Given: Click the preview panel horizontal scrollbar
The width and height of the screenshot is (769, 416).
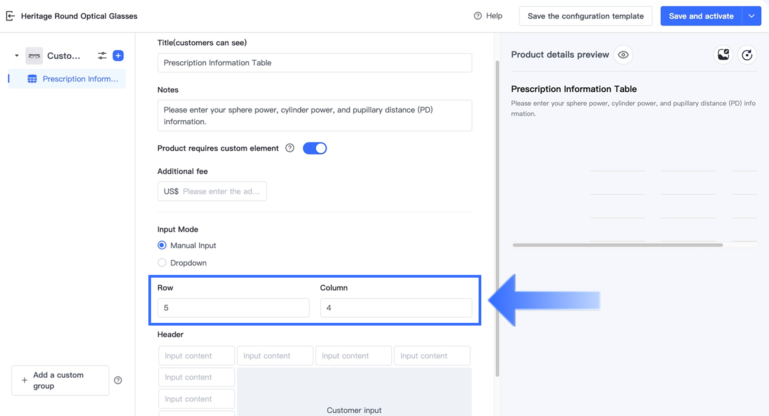Looking at the screenshot, I should [x=617, y=245].
